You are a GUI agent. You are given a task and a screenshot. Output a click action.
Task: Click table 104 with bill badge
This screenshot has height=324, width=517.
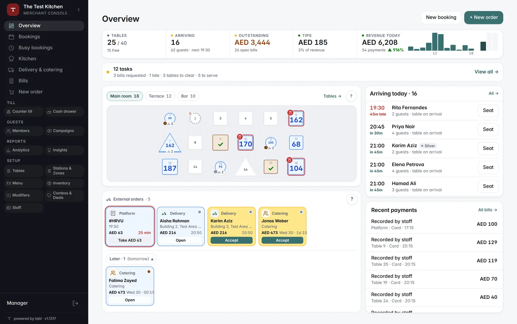point(296,167)
